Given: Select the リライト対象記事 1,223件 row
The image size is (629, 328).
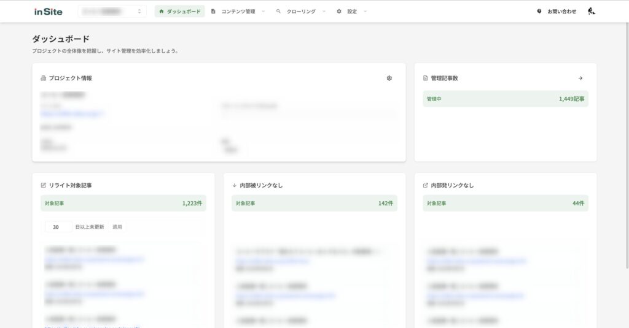Looking at the screenshot, I should [123, 203].
